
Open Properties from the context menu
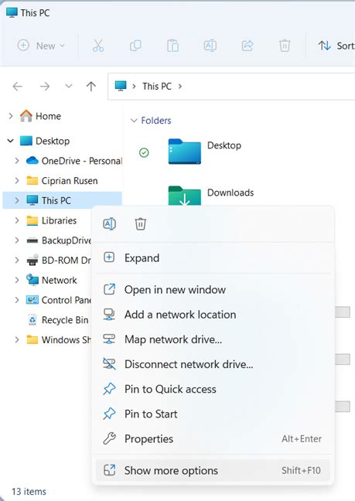click(x=213, y=438)
